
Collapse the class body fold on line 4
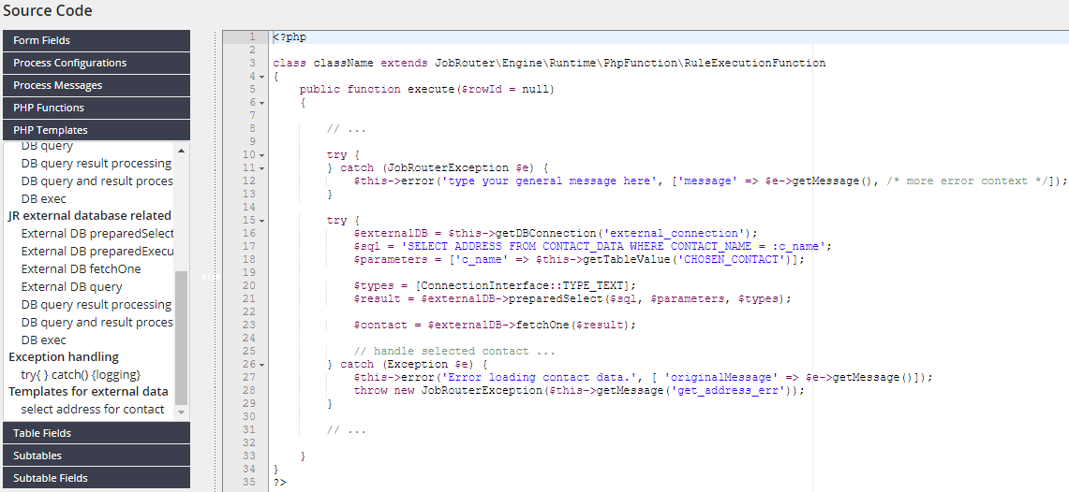coord(261,76)
